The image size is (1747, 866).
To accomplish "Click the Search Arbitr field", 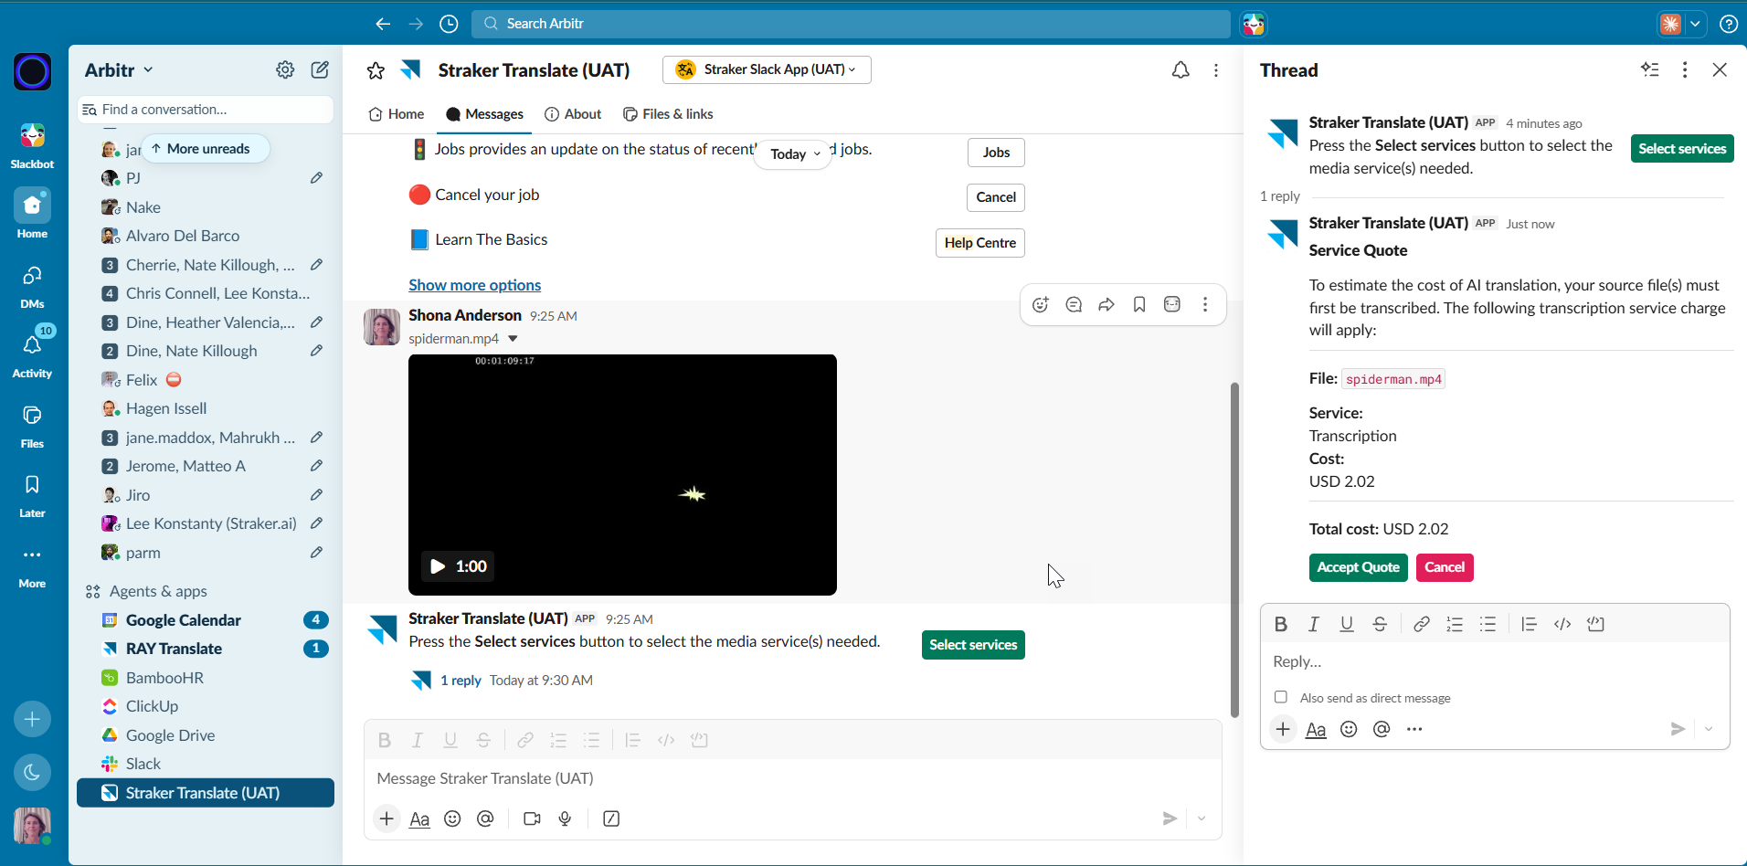I will point(851,24).
